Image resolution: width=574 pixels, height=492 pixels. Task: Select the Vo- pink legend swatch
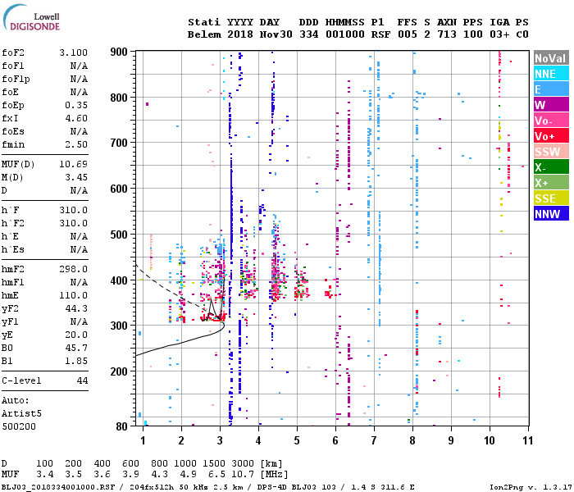[551, 121]
